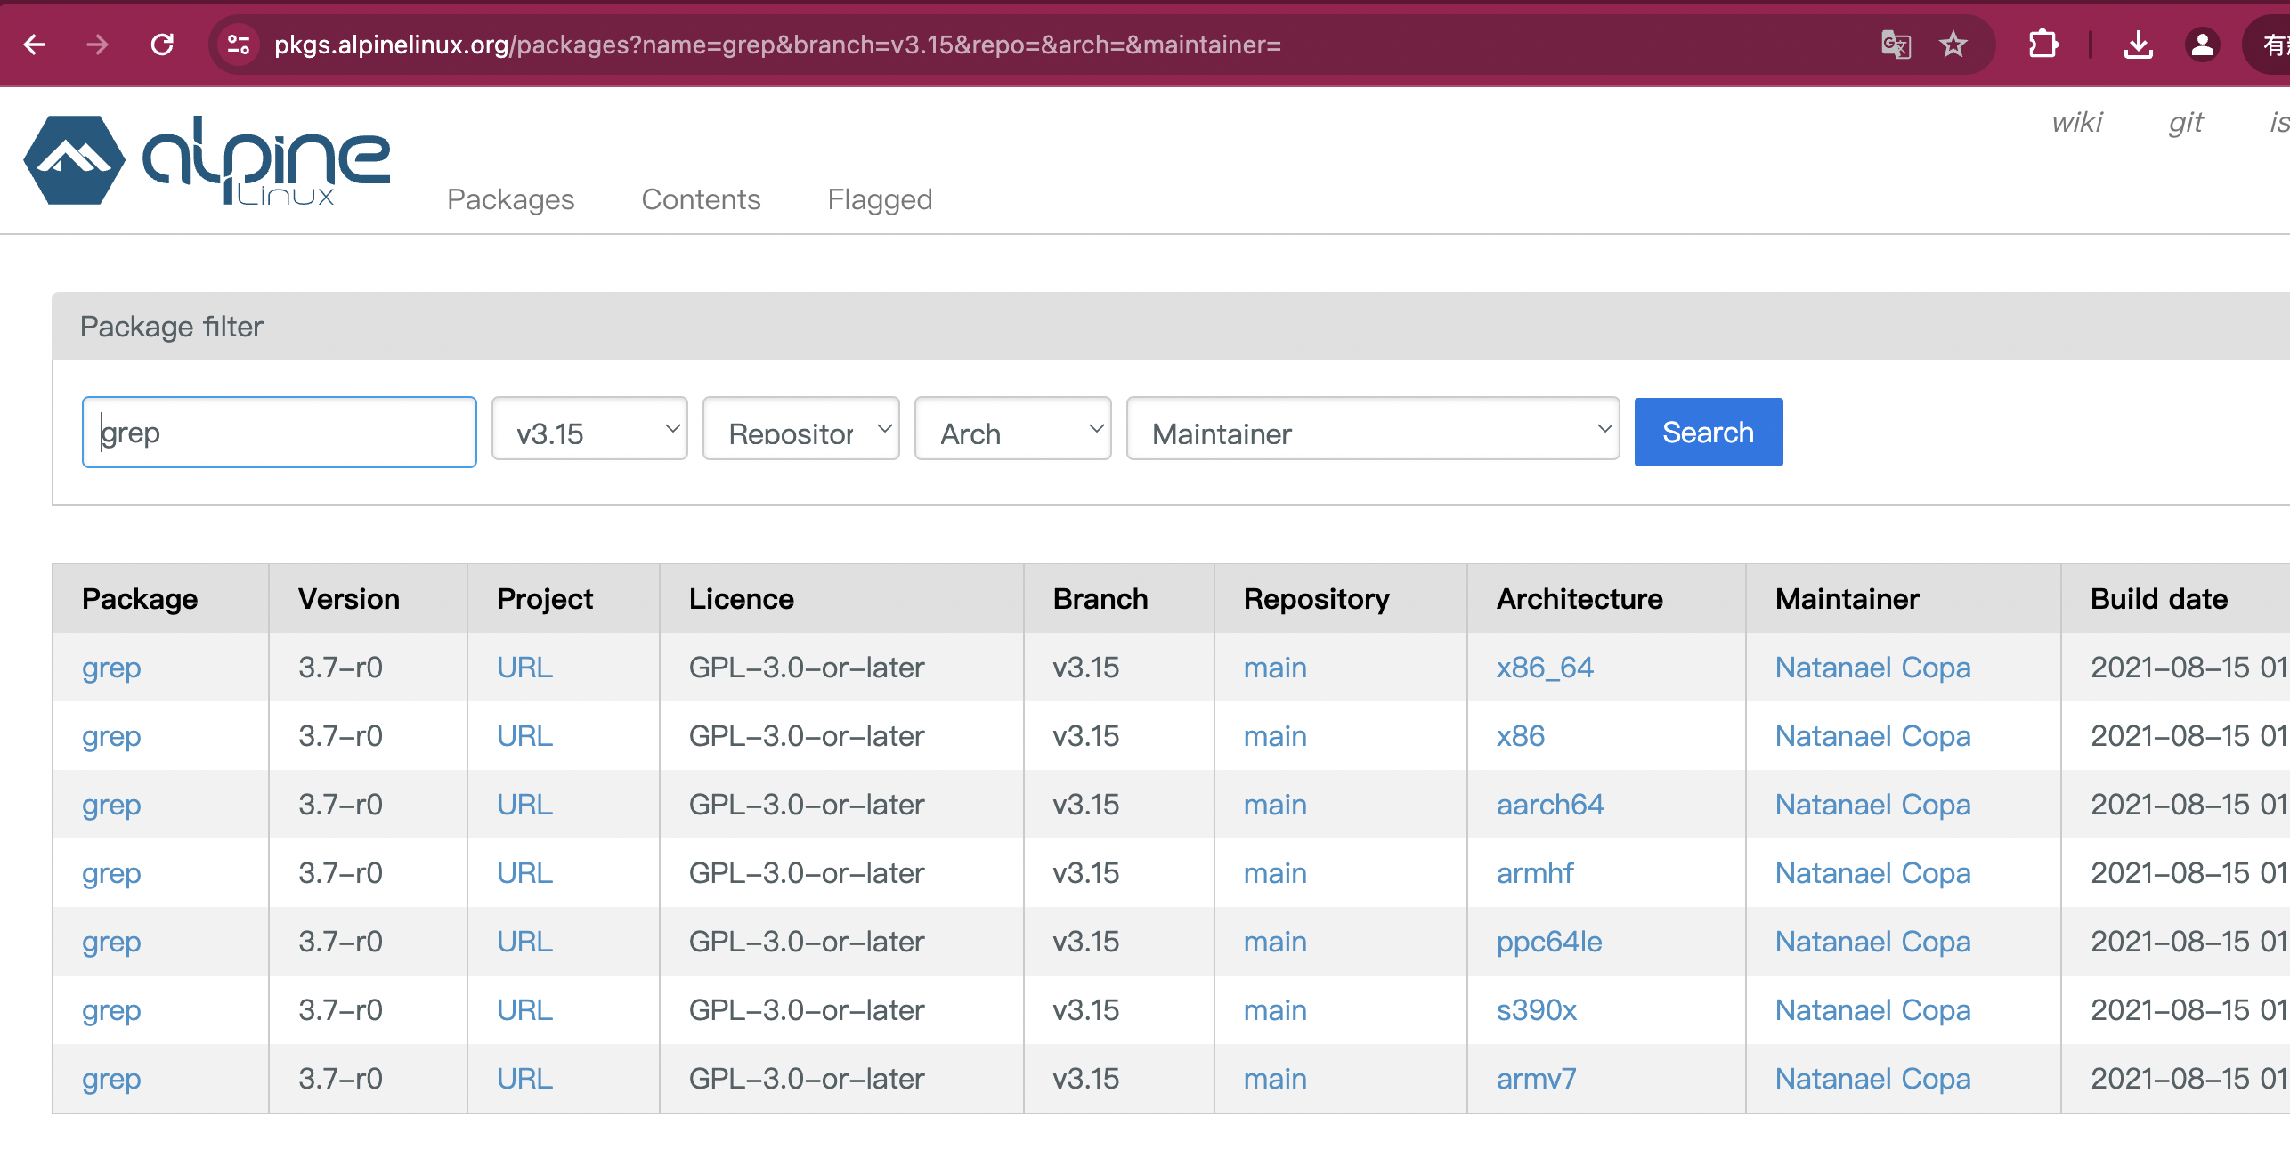Expand the Arch dropdown
The height and width of the screenshot is (1166, 2290).
[x=1013, y=428]
